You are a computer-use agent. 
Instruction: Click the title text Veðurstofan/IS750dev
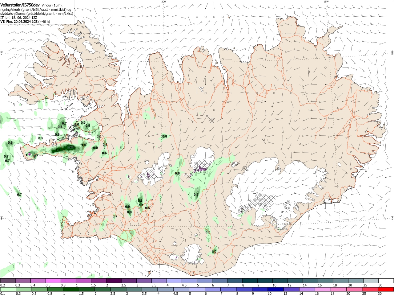tap(20, 5)
